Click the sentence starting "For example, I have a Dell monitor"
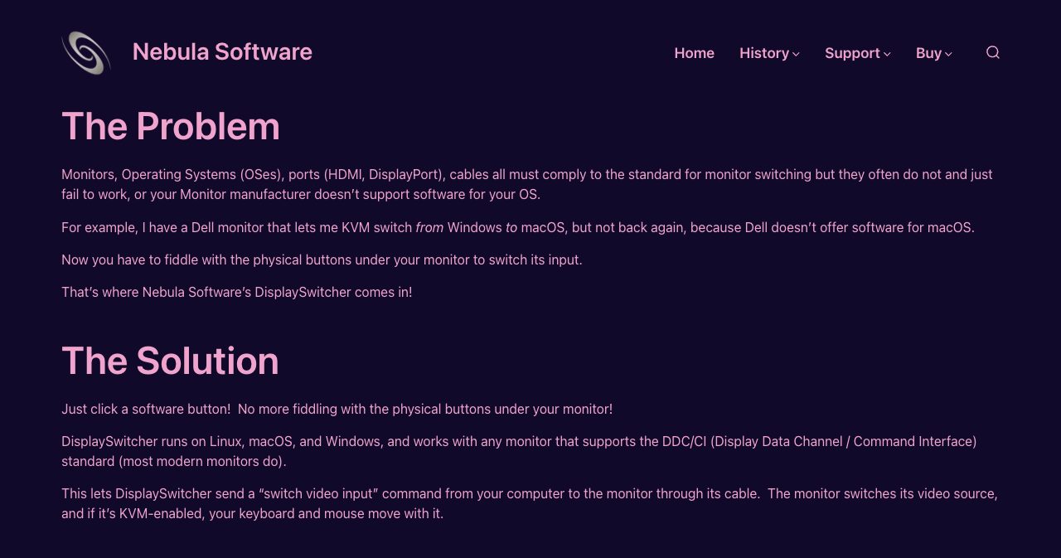 pyautogui.click(x=518, y=227)
